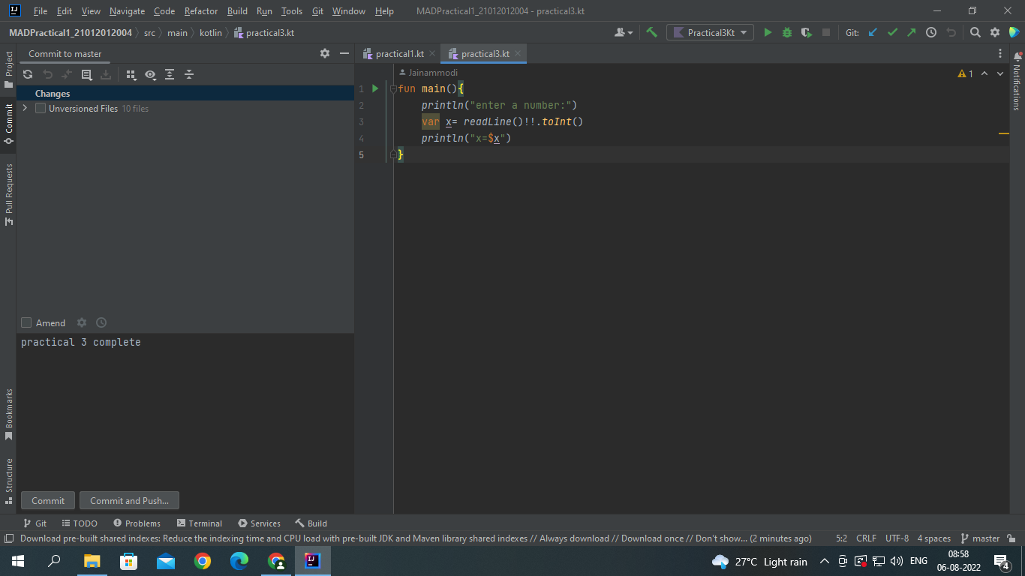
Task: Start debugging with the bug icon
Action: (x=787, y=32)
